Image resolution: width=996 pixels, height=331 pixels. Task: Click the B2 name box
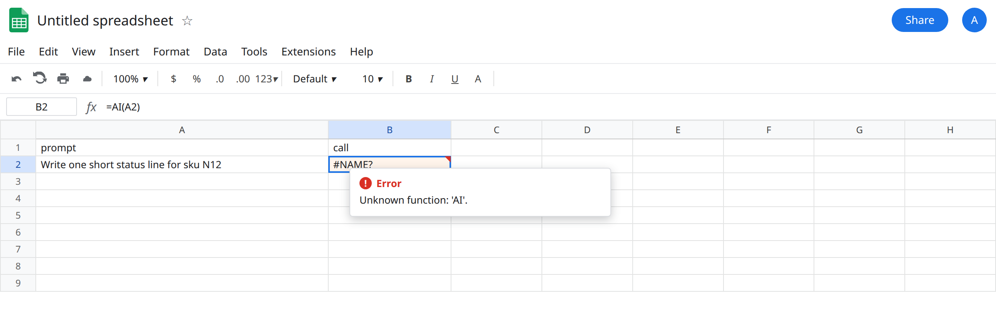pyautogui.click(x=41, y=107)
